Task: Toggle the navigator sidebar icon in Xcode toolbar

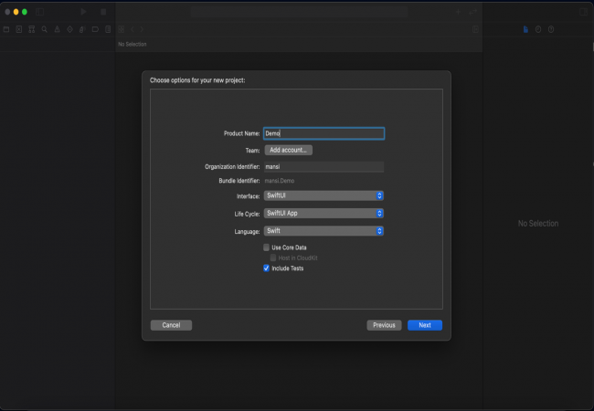Action: point(40,12)
